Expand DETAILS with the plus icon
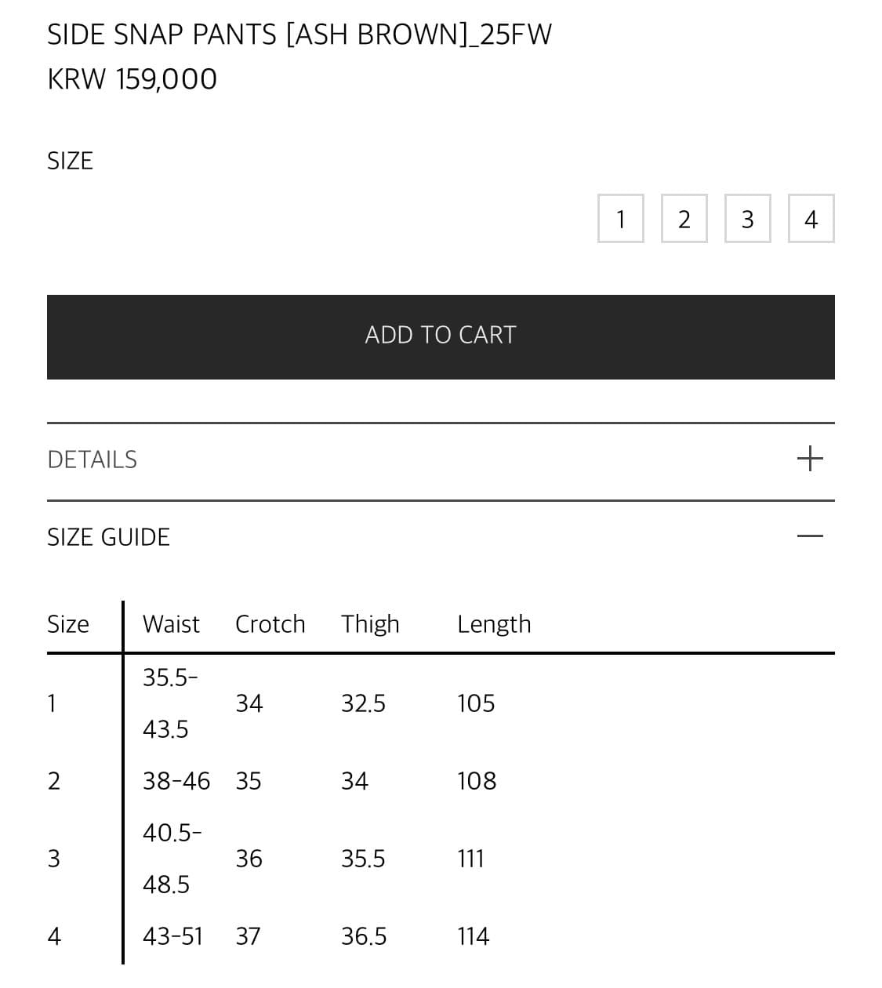The height and width of the screenshot is (988, 882). [x=810, y=459]
